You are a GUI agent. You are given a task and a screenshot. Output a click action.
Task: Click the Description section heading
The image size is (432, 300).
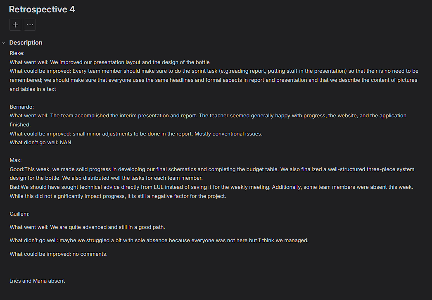(x=26, y=43)
